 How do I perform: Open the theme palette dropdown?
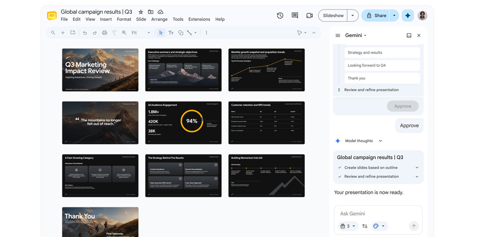[x=379, y=226]
